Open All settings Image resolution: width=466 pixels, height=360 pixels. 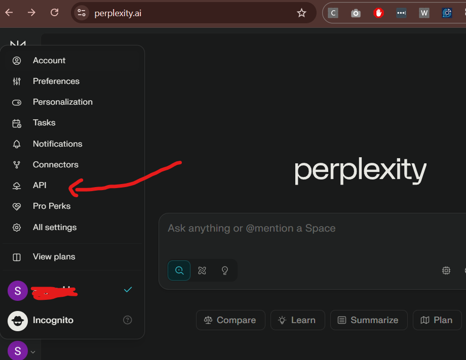pos(72,228)
